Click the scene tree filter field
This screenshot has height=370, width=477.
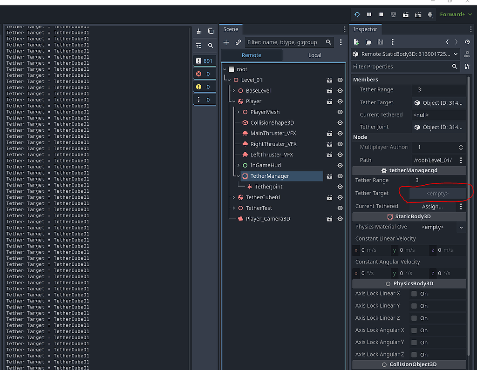click(289, 42)
